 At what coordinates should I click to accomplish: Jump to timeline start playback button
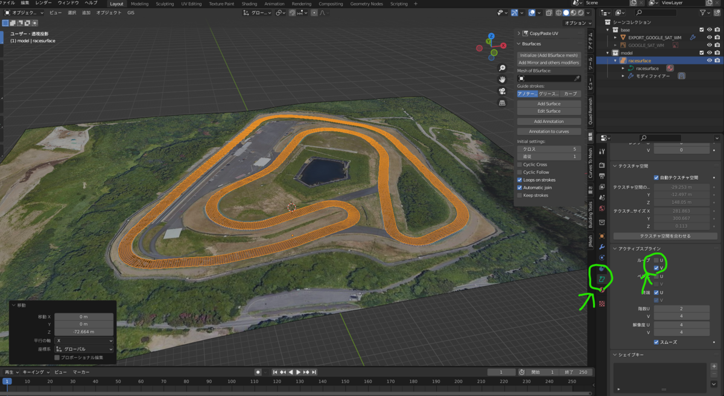tap(276, 372)
